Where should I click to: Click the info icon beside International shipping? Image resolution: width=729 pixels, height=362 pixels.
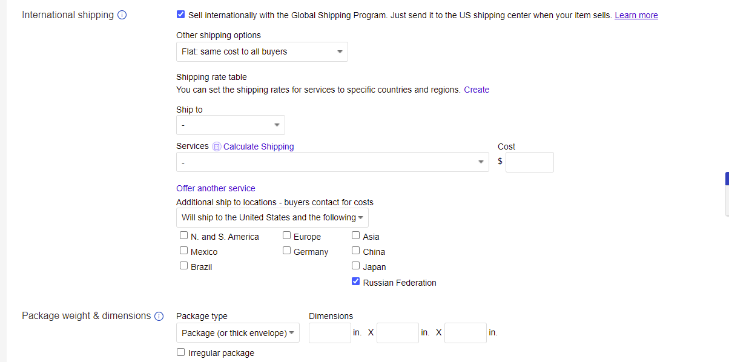click(122, 15)
